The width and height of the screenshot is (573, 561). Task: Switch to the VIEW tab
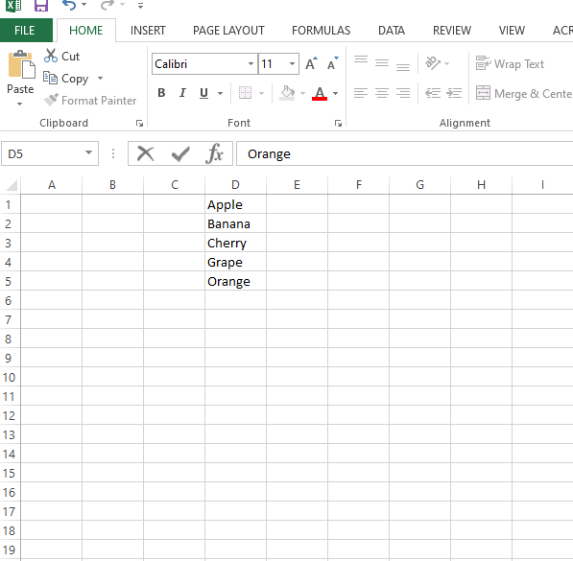[x=512, y=31]
